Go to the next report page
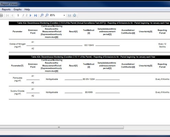 [31, 15]
